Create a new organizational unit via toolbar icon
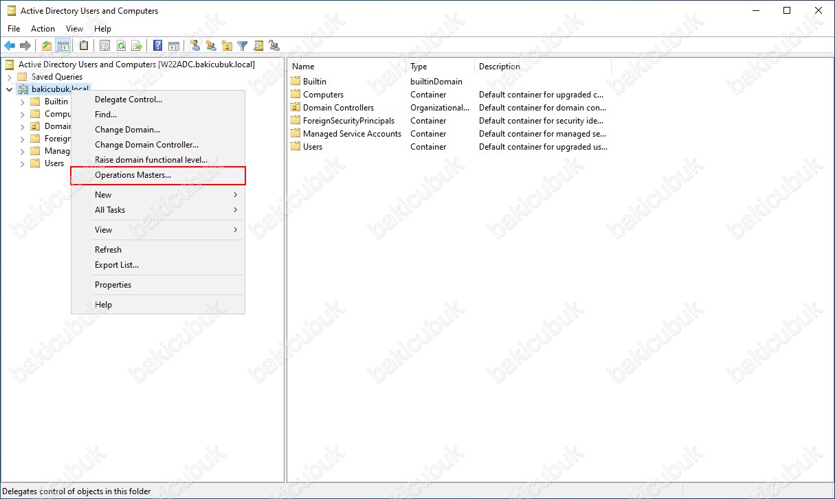 (227, 46)
